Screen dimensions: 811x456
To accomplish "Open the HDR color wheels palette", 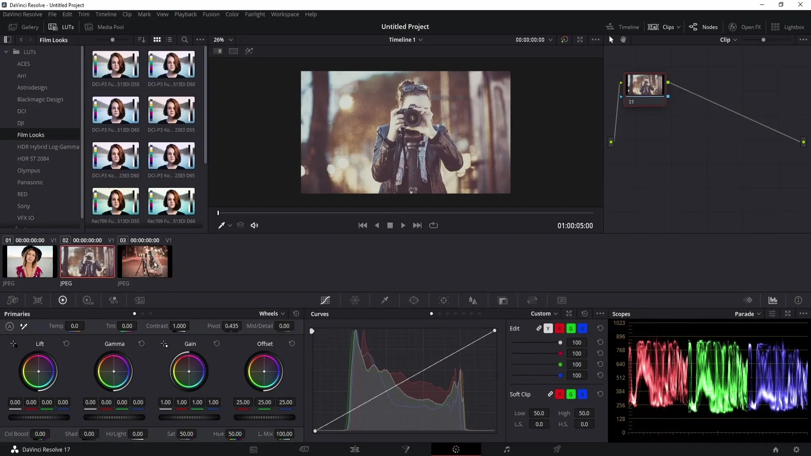I will (88, 300).
